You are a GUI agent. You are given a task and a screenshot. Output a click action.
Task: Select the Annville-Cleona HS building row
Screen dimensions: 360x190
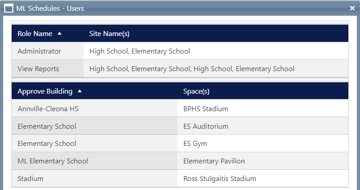point(180,109)
